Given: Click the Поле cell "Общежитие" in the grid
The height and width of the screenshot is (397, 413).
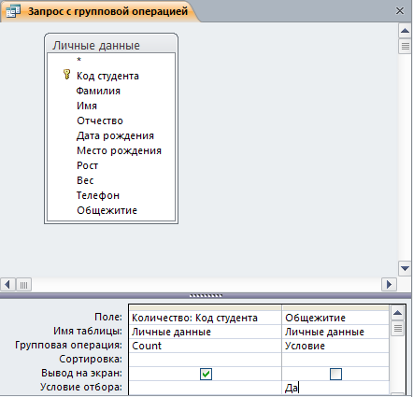Looking at the screenshot, I should (335, 318).
